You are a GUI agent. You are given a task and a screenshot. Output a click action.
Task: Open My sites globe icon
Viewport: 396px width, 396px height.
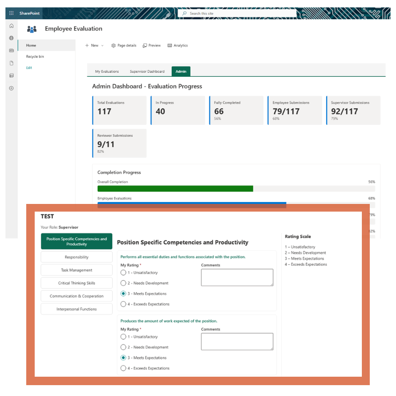11,38
